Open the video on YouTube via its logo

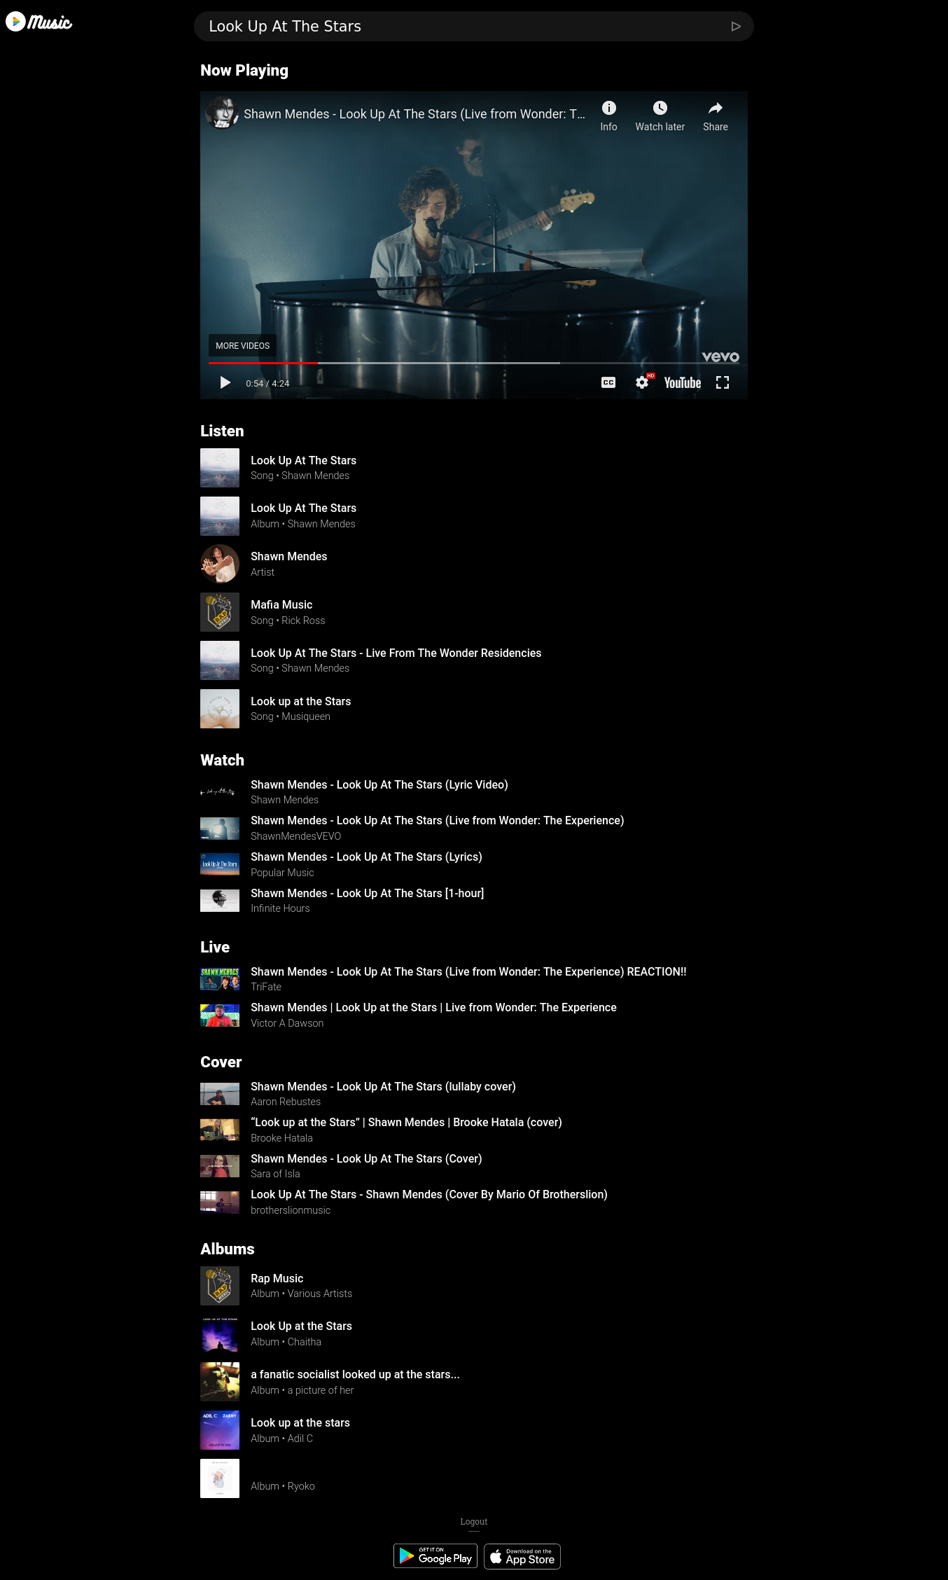(x=683, y=382)
